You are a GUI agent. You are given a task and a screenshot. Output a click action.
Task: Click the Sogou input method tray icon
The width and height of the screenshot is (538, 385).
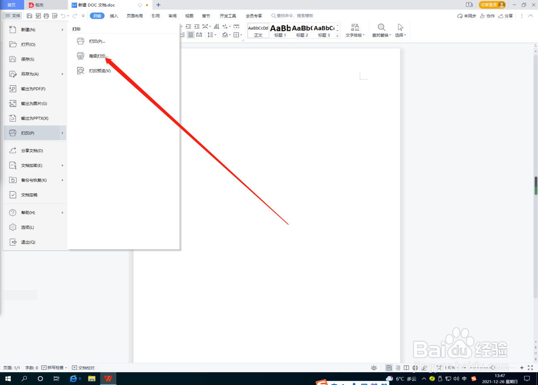tap(474, 378)
